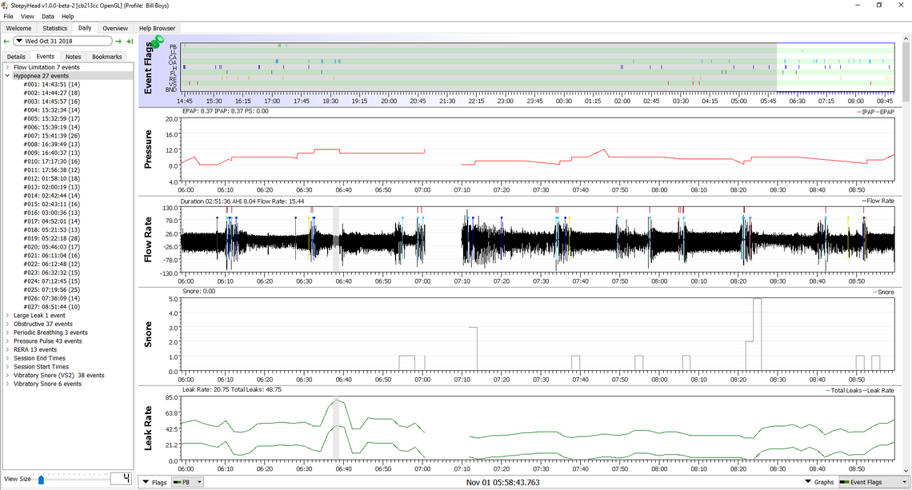The image size is (912, 490).
Task: Select hypopnea event #009: 16:40:37 (13)
Action: pyautogui.click(x=52, y=153)
